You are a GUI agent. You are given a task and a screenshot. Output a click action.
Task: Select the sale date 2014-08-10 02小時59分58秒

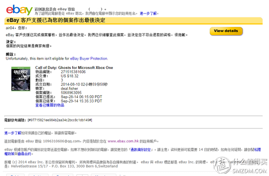coord(84,84)
